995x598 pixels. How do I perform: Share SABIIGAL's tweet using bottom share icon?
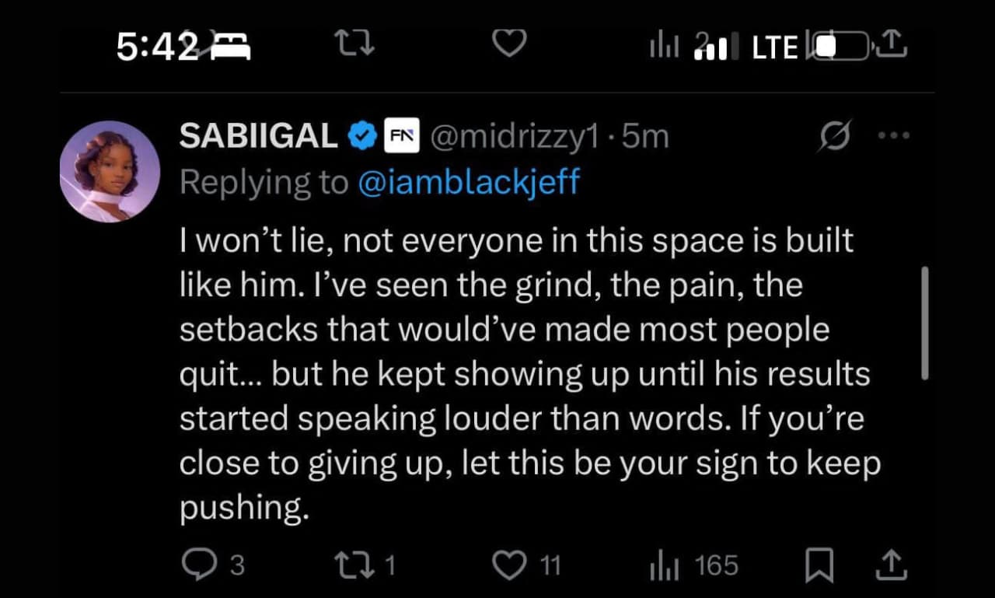coord(892,565)
